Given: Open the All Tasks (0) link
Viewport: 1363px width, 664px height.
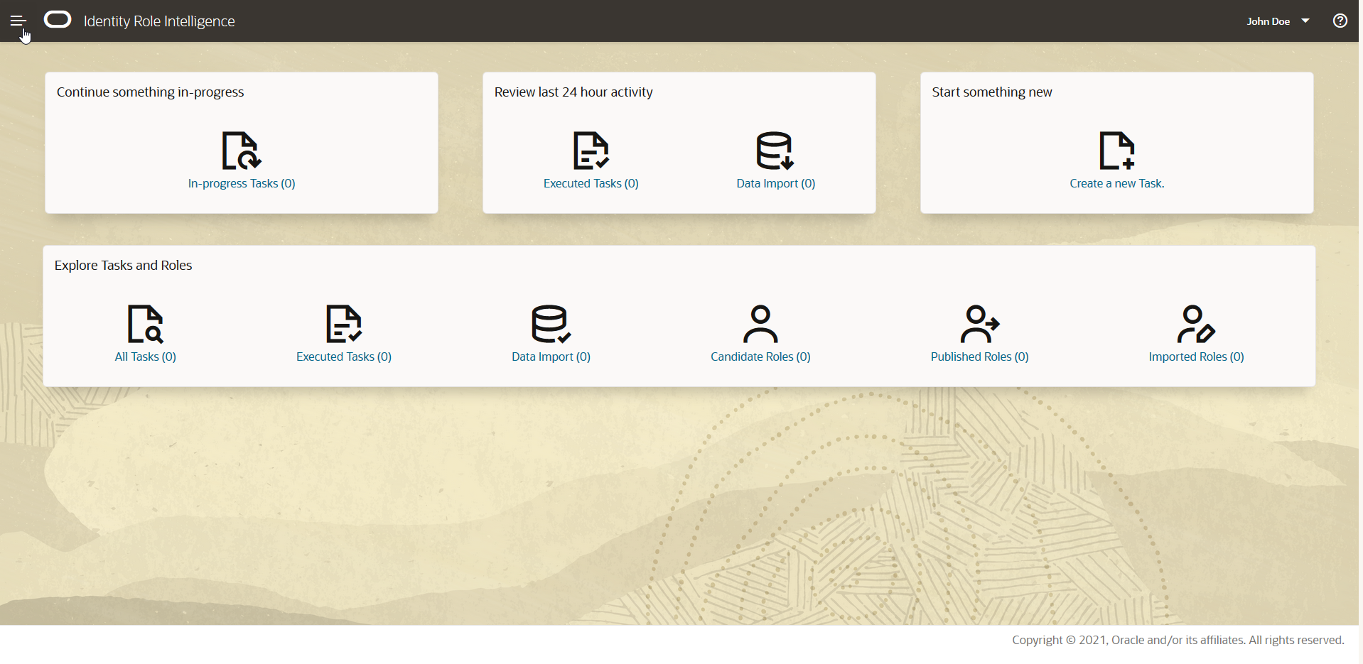Looking at the screenshot, I should click(x=146, y=357).
